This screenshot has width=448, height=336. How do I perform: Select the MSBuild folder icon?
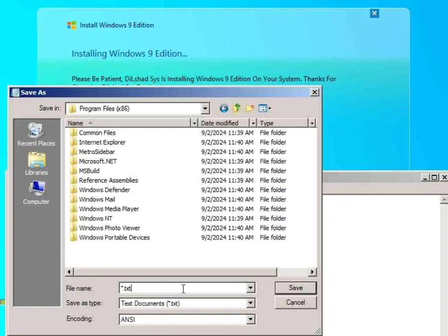pos(73,171)
